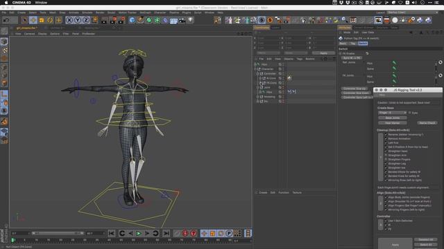Toggle the Z axis lock
The width and height of the screenshot is (444, 249).
pyautogui.click(x=86, y=20)
